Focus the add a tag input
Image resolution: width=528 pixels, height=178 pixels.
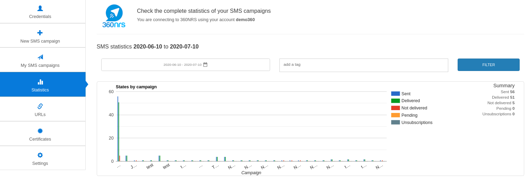pos(364,65)
